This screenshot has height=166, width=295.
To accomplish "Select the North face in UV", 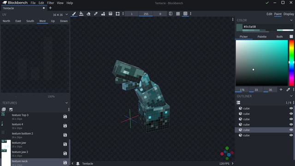I will 6,21.
